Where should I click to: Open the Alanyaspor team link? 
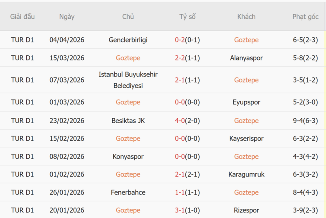246,58
